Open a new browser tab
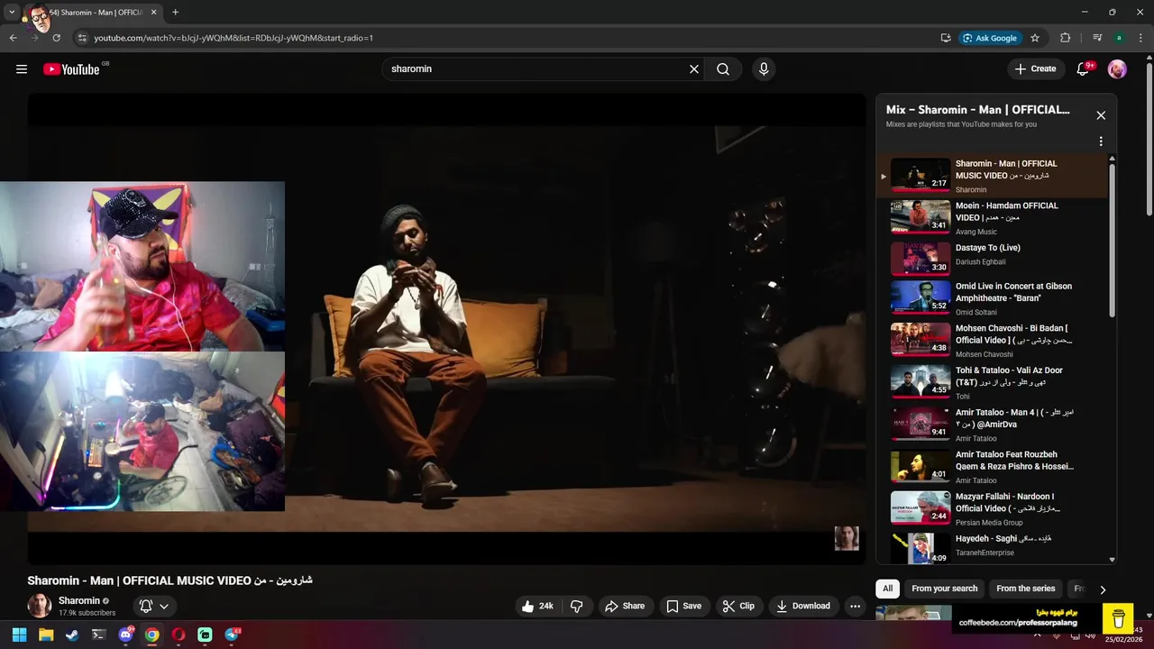 click(175, 13)
